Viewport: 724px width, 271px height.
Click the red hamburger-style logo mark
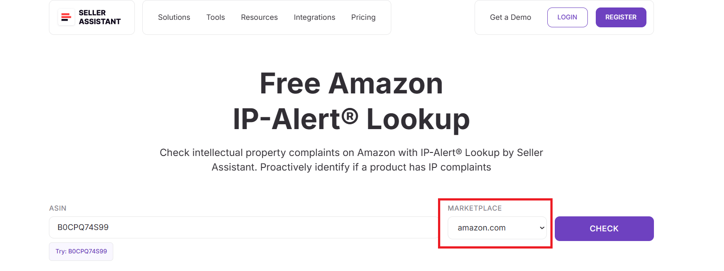pos(66,17)
